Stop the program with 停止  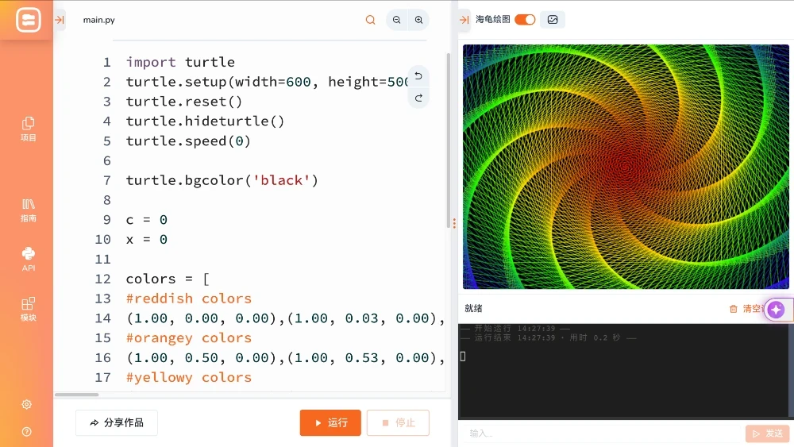398,422
